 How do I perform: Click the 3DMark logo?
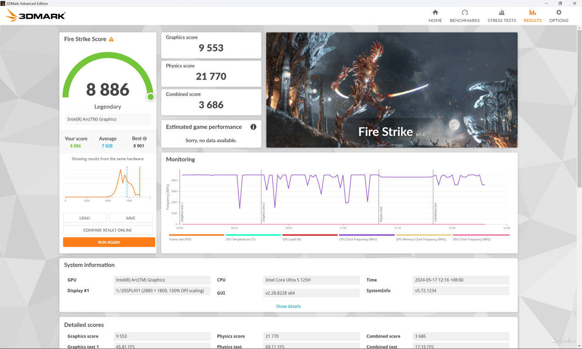click(x=35, y=16)
